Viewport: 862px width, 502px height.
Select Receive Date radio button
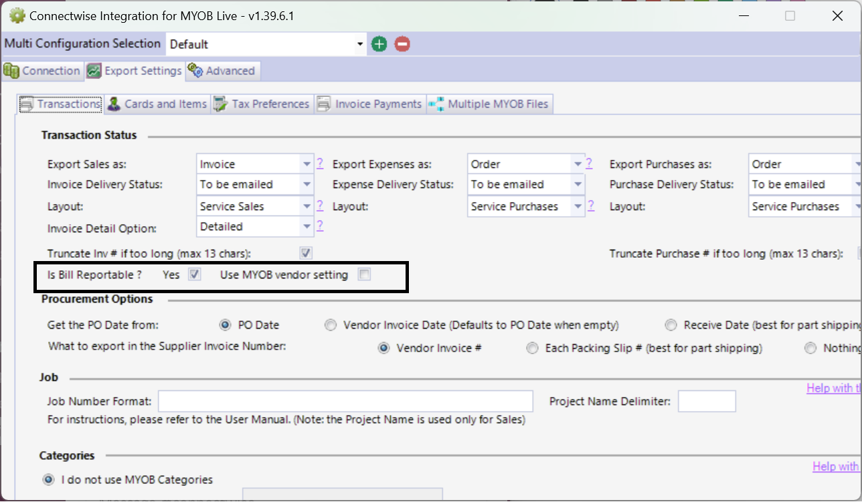pos(671,325)
